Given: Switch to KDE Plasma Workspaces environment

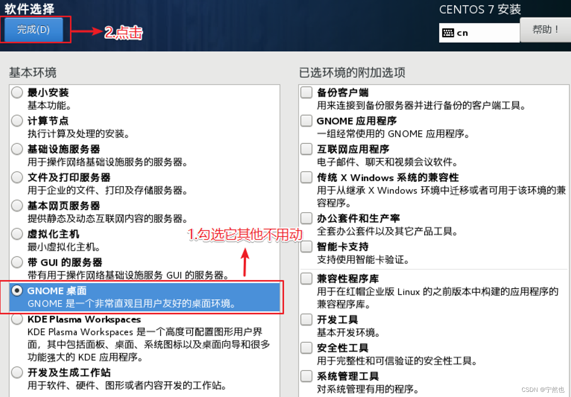Looking at the screenshot, I should pos(16,319).
